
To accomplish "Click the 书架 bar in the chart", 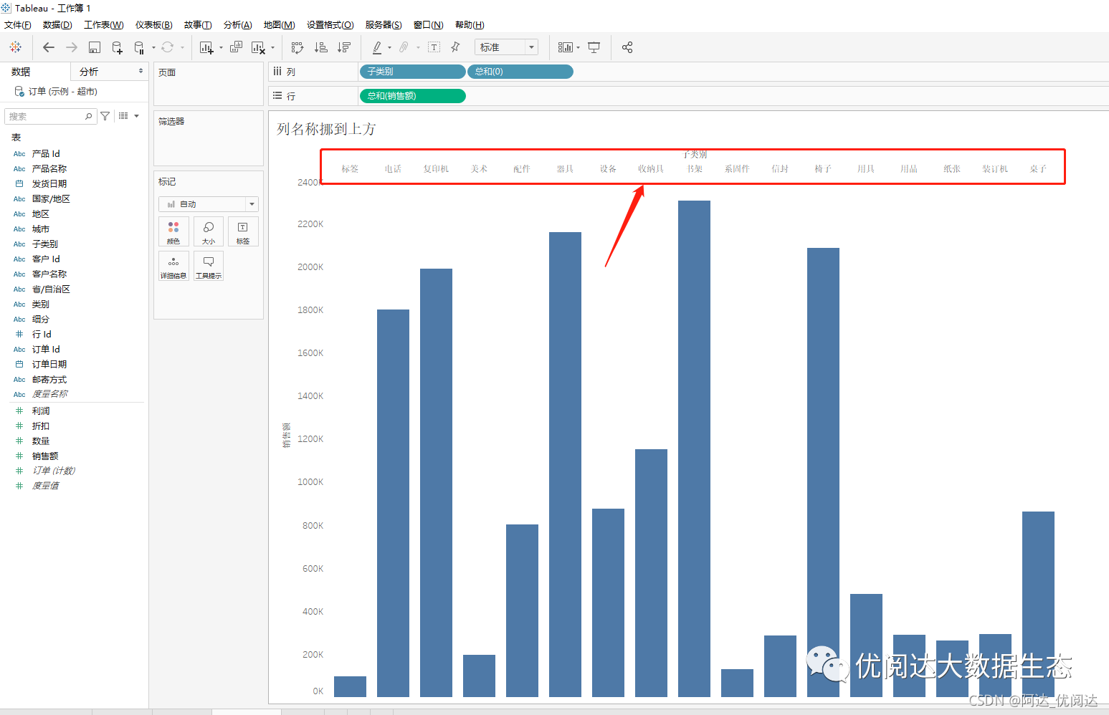I will pos(694,448).
